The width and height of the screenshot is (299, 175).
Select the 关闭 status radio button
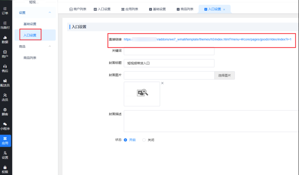(x=144, y=140)
